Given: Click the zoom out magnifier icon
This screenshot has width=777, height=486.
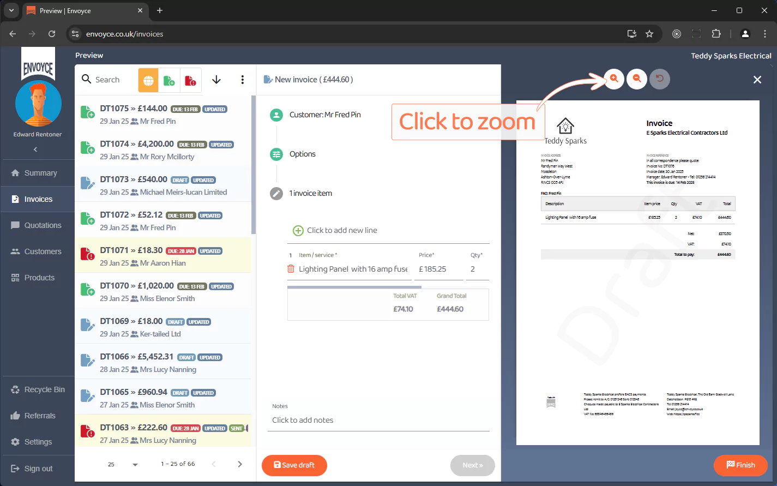Looking at the screenshot, I should tap(637, 79).
